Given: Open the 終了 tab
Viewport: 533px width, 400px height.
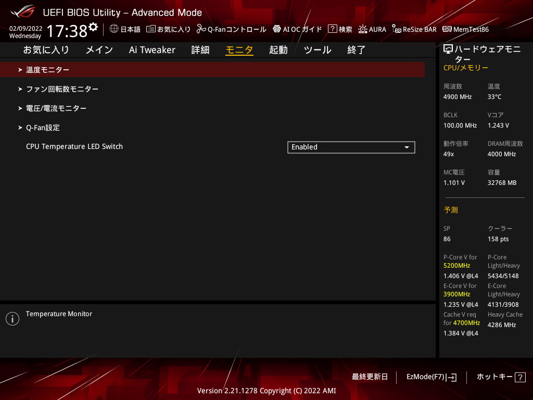Looking at the screenshot, I should click(x=356, y=50).
